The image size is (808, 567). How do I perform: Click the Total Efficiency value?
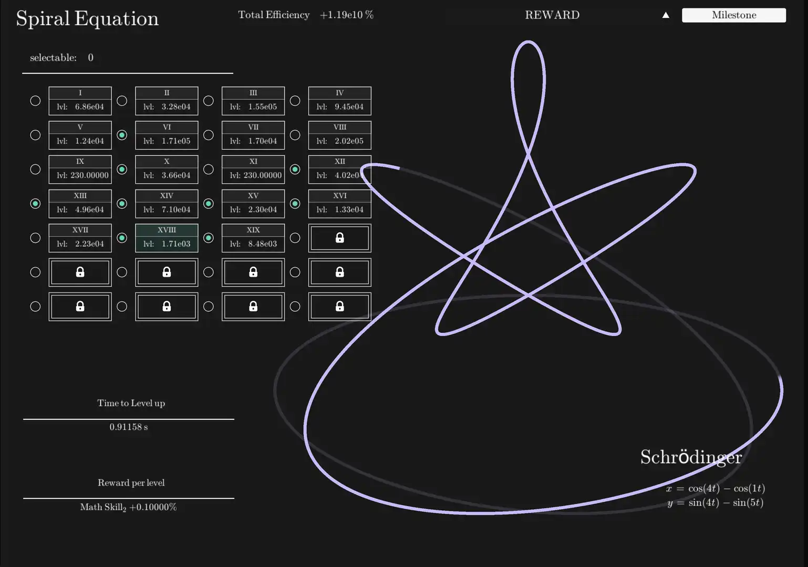point(346,15)
